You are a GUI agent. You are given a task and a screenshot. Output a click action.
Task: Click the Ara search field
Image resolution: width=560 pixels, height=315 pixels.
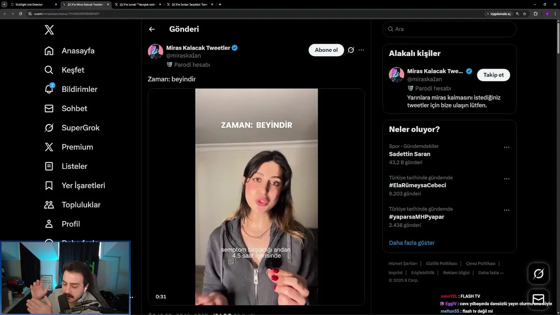tap(449, 29)
